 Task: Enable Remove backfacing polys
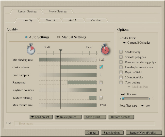tap(121, 62)
